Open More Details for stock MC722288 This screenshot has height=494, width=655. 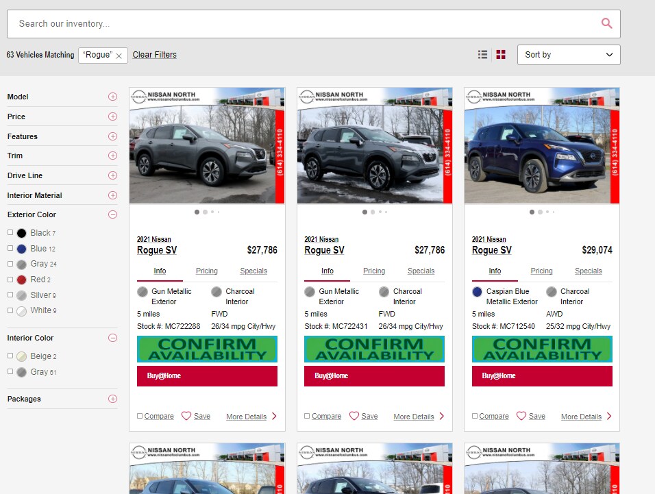pyautogui.click(x=247, y=417)
